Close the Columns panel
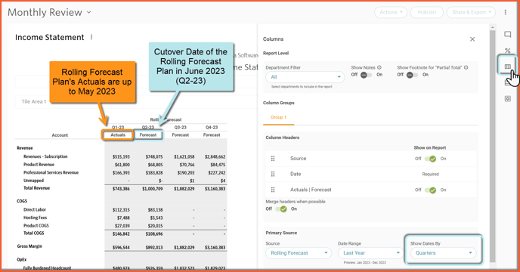 (x=472, y=39)
